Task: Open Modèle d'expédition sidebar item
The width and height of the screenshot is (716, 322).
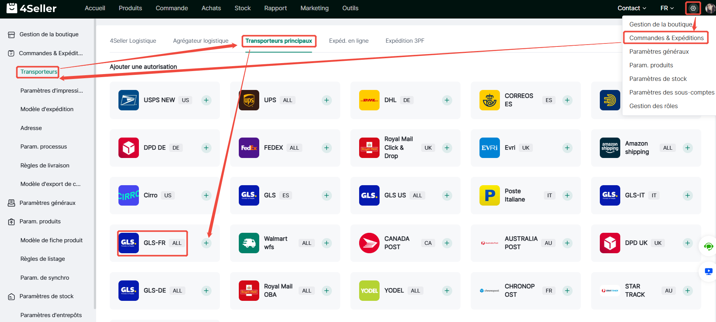Action: (47, 109)
